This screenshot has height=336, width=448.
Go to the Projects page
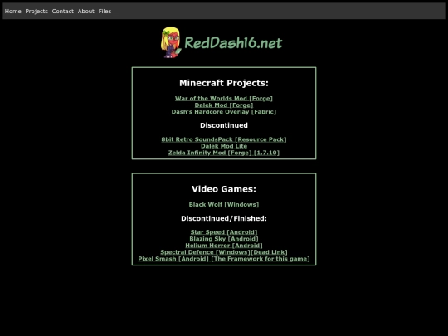click(37, 11)
